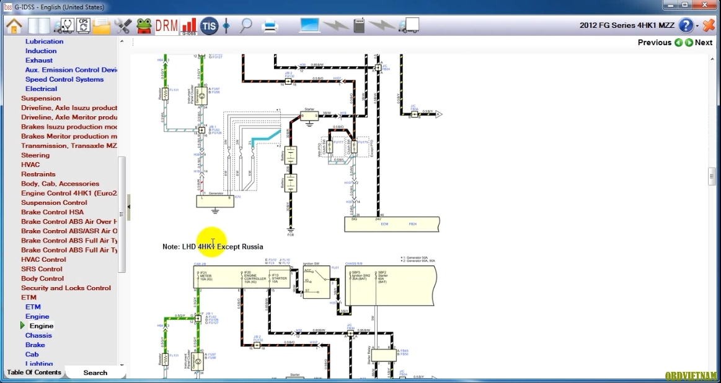
Task: Click the lightning bolt beside the laptop
Action: 336,26
